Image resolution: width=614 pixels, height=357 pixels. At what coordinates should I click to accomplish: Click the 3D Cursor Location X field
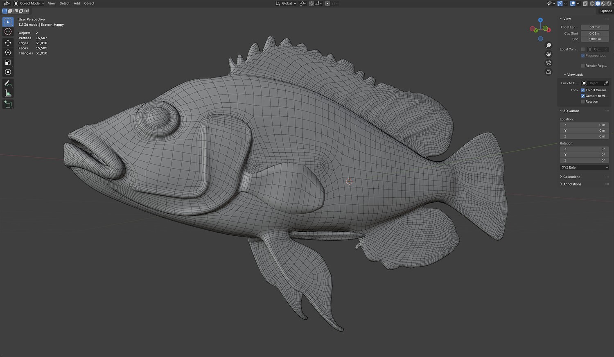[584, 125]
